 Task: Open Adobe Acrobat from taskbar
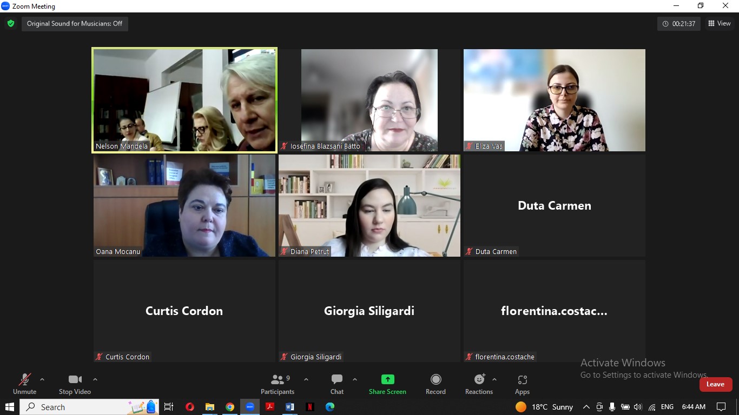[x=270, y=407]
